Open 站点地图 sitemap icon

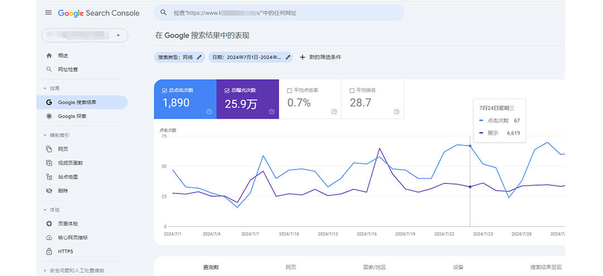[x=49, y=177]
